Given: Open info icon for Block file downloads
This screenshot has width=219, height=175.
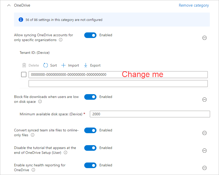Looking at the screenshot, I should pos(40,102).
